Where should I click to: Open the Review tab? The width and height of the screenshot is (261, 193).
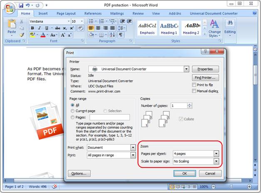coord(138,13)
